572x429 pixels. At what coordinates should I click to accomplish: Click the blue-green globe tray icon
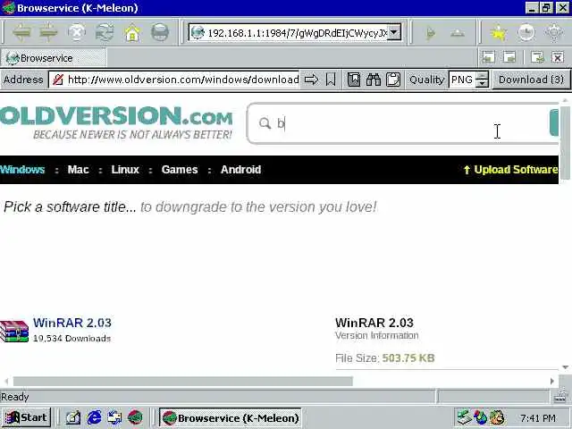pyautogui.click(x=481, y=417)
